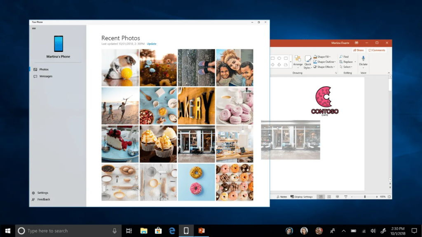Switch PowerPoint to Slide Sorter view
This screenshot has width=422, height=237.
point(329,197)
